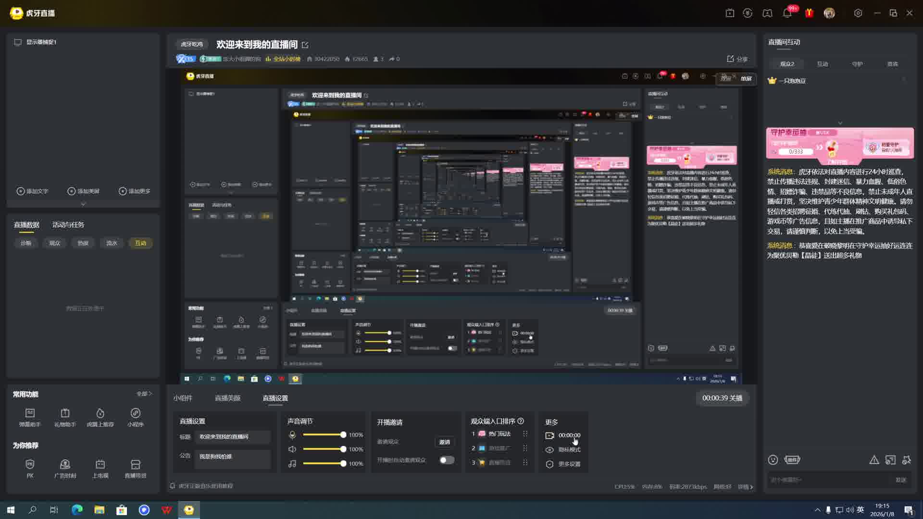Collapse the audience list chevron

[x=840, y=123]
